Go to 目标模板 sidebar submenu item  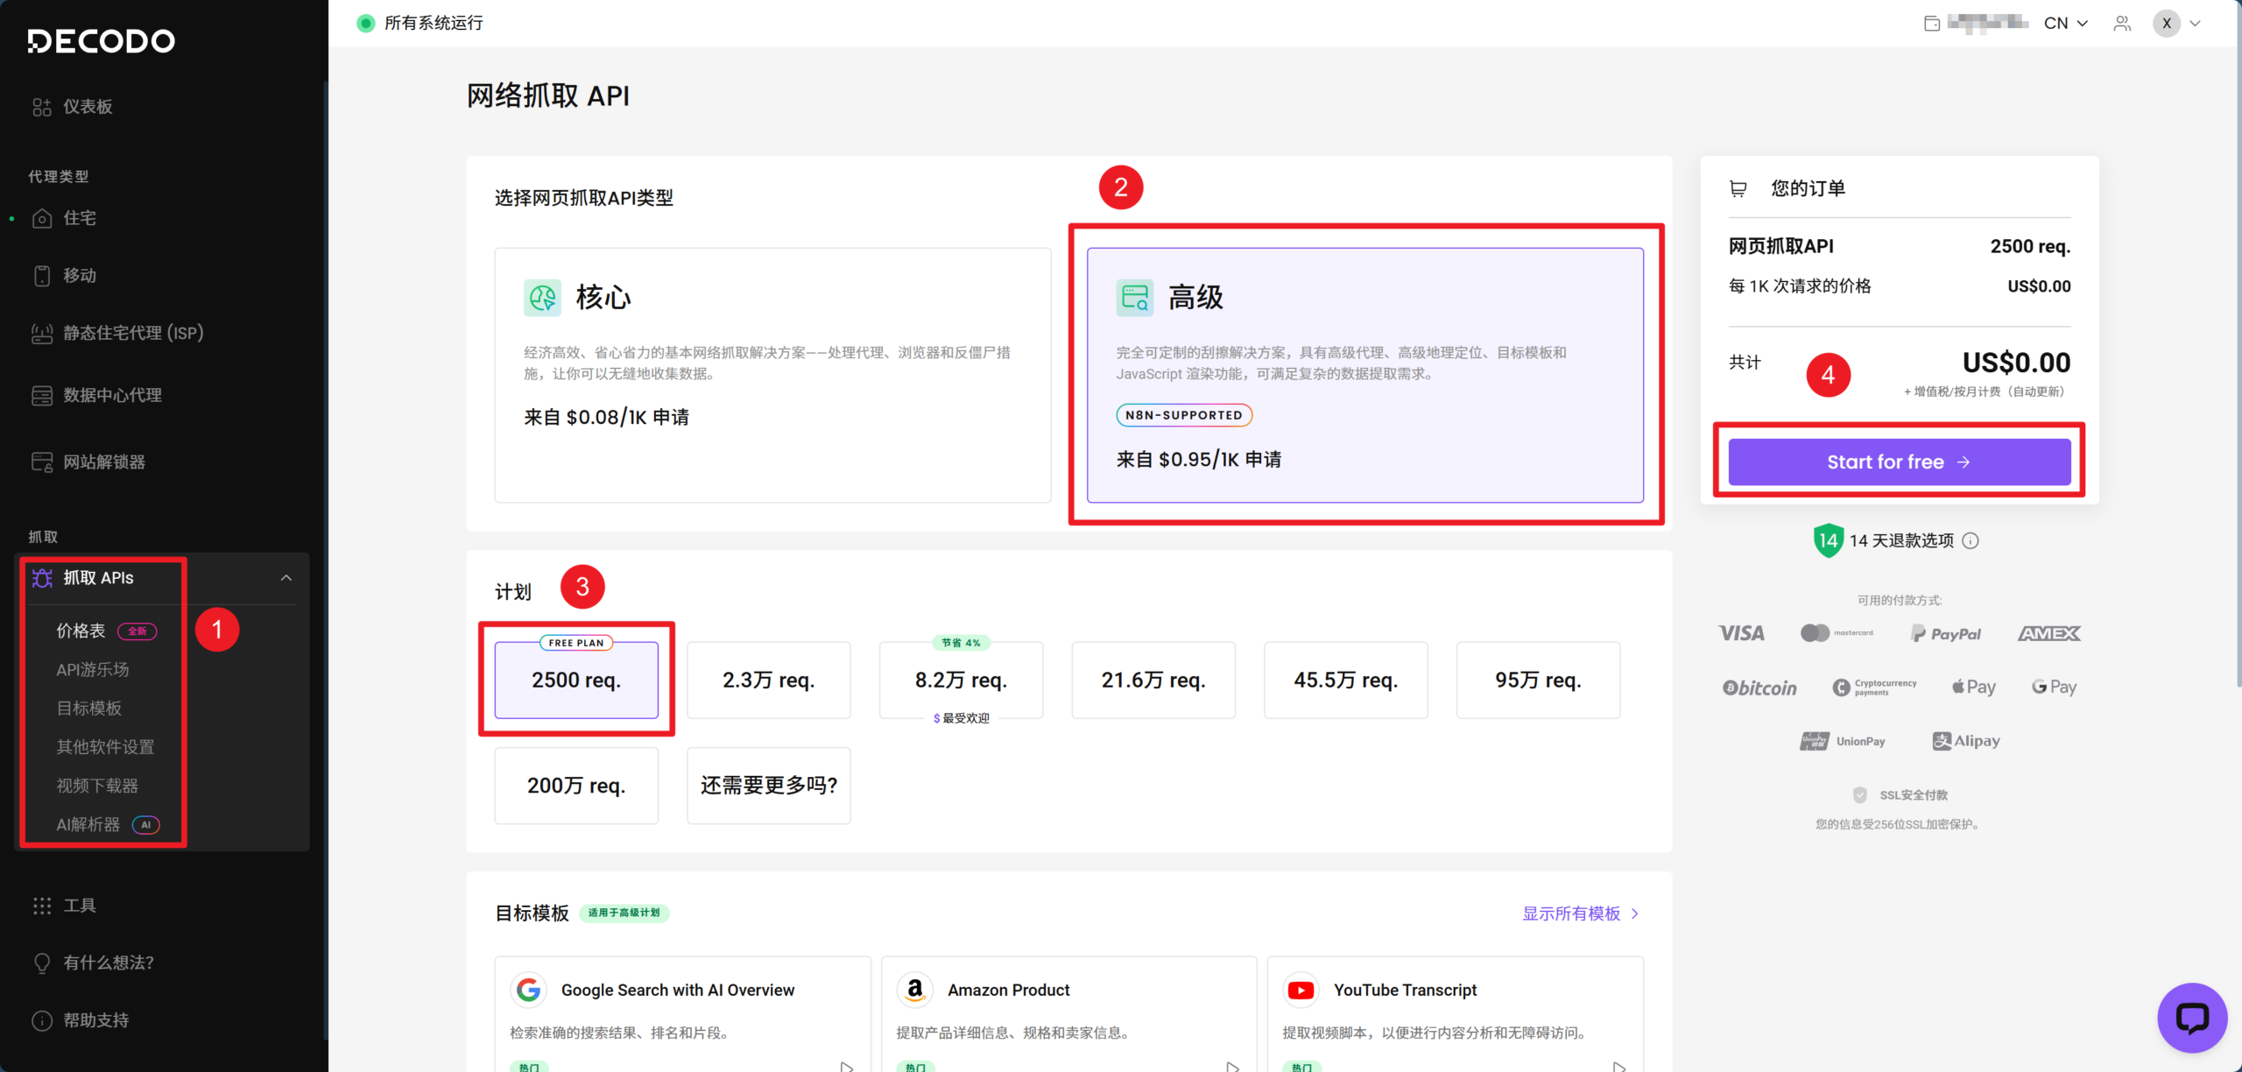coord(89,708)
